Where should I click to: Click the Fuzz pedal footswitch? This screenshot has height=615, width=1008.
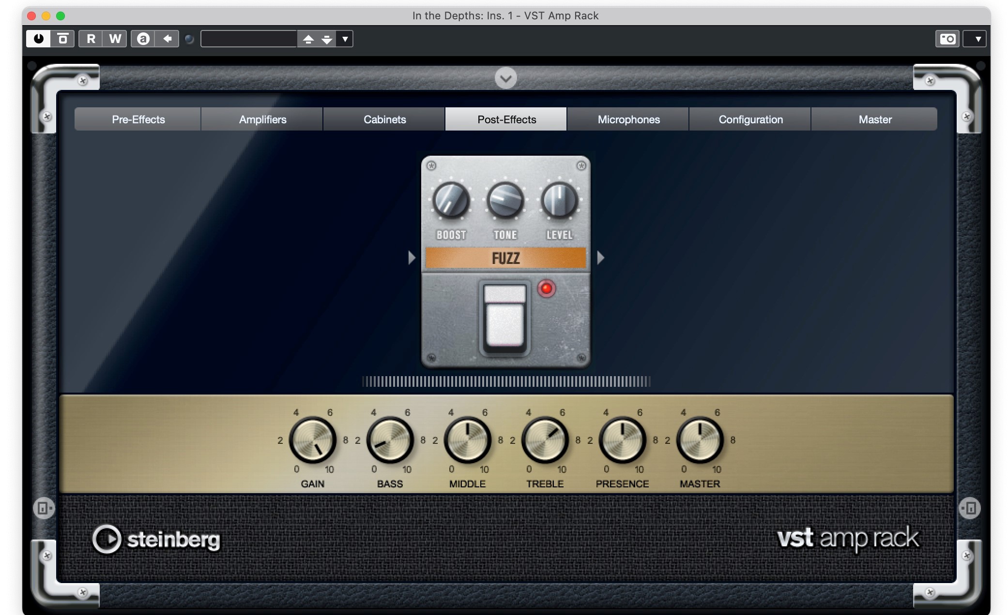point(505,319)
